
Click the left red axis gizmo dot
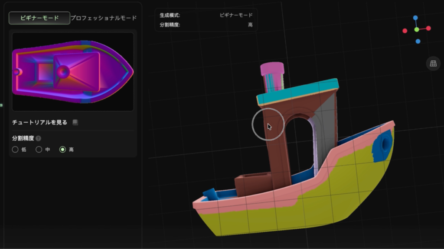tap(405, 31)
